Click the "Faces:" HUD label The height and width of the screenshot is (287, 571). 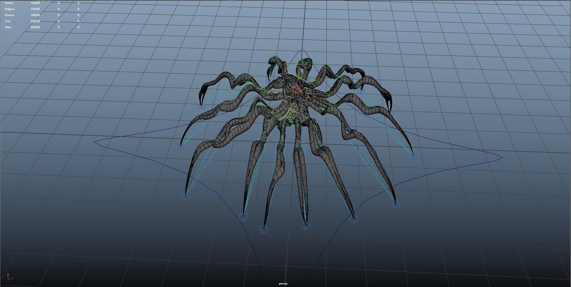tap(10, 15)
